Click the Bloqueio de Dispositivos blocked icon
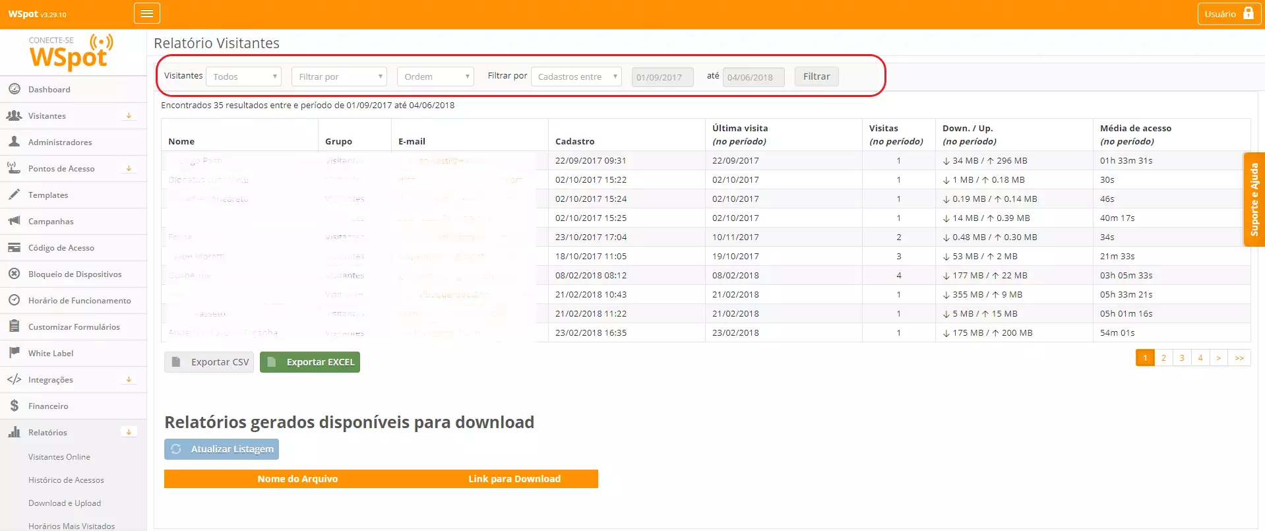This screenshot has height=531, width=1265. coord(14,274)
